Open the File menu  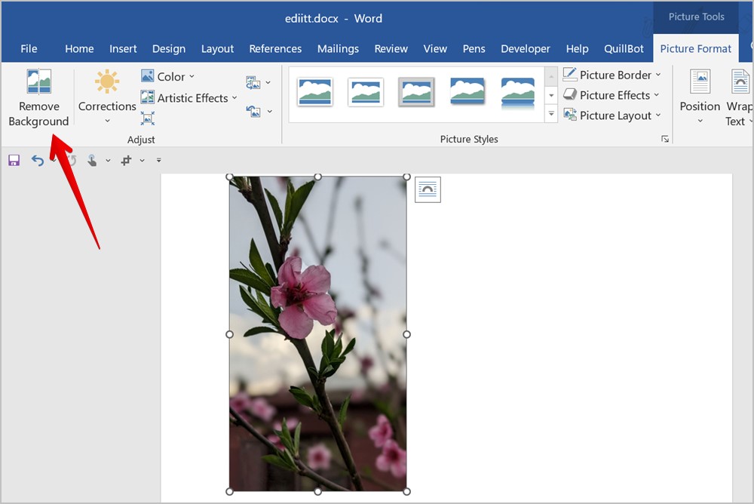click(x=29, y=48)
